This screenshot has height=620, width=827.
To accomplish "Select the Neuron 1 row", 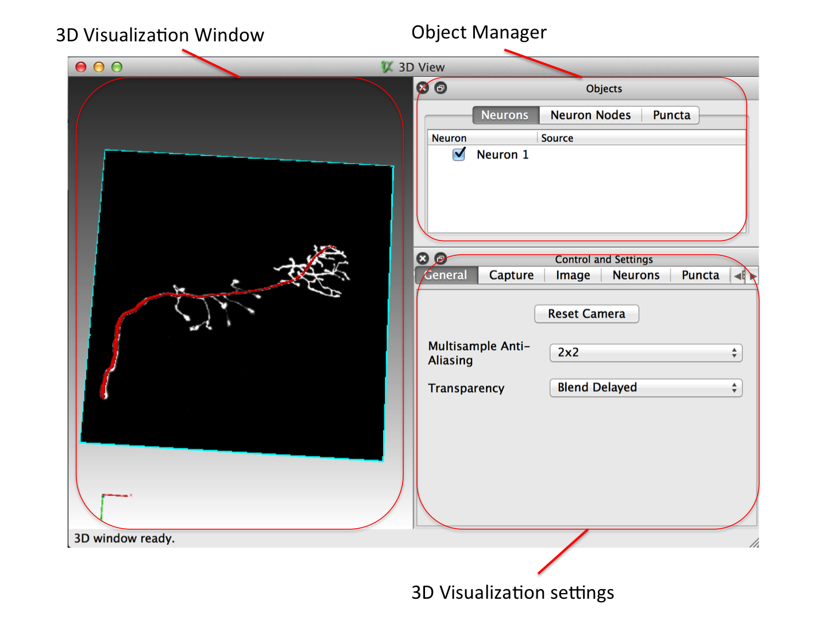I will coord(586,154).
